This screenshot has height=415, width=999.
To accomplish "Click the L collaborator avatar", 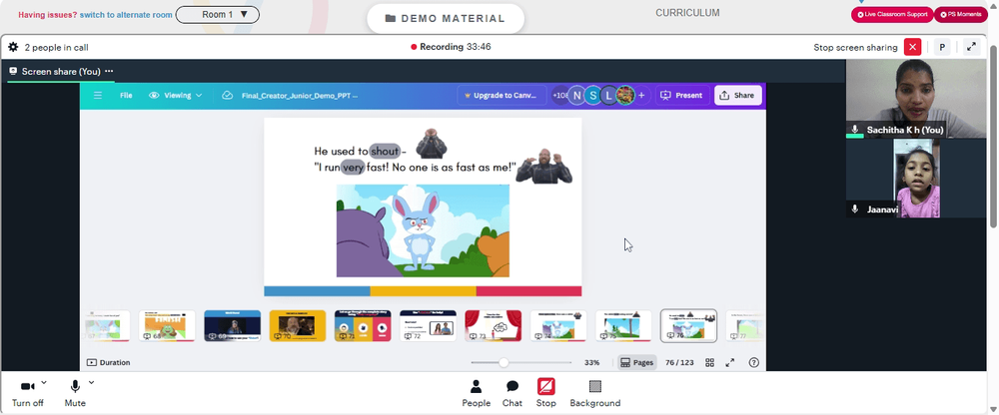I will [x=609, y=96].
